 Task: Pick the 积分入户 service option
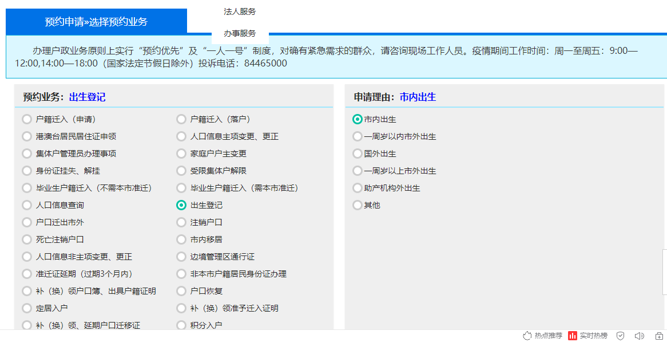[181, 325]
